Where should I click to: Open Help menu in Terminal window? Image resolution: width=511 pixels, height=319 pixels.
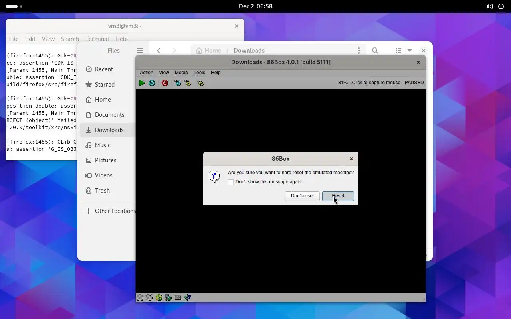(x=121, y=39)
